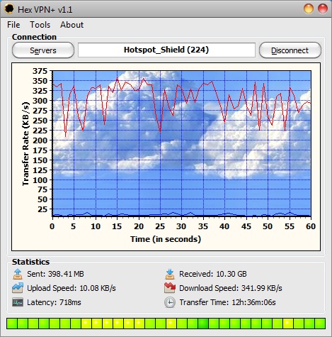
Task: Click the 'Hex VPN+ v1.1' window title
Action: pyautogui.click(x=45, y=9)
